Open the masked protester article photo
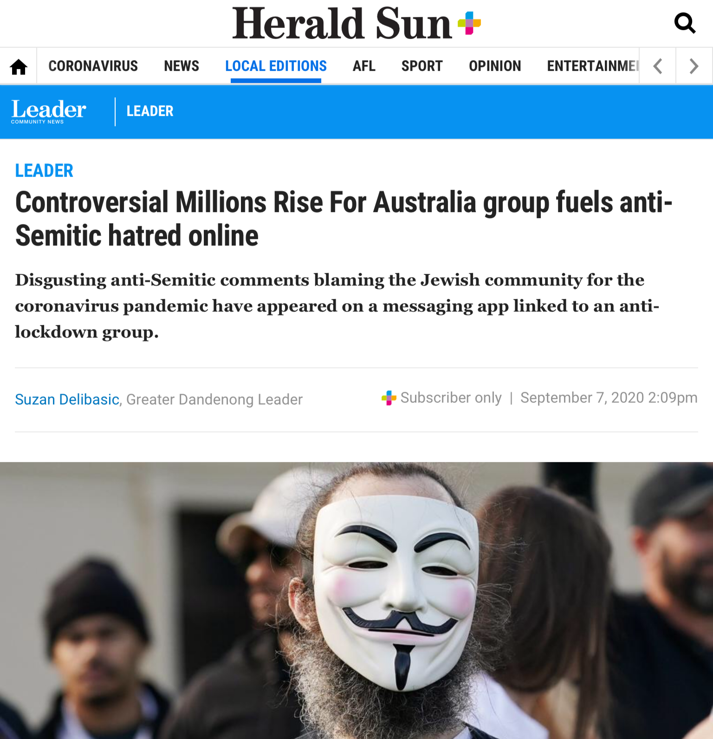 pyautogui.click(x=356, y=600)
